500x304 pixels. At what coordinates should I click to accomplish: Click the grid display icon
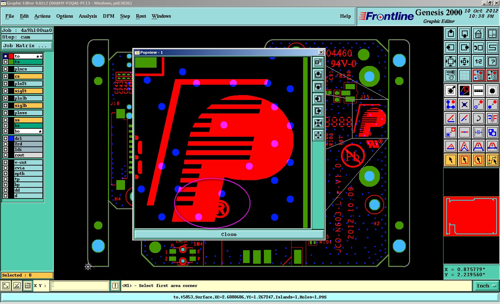[465, 75]
